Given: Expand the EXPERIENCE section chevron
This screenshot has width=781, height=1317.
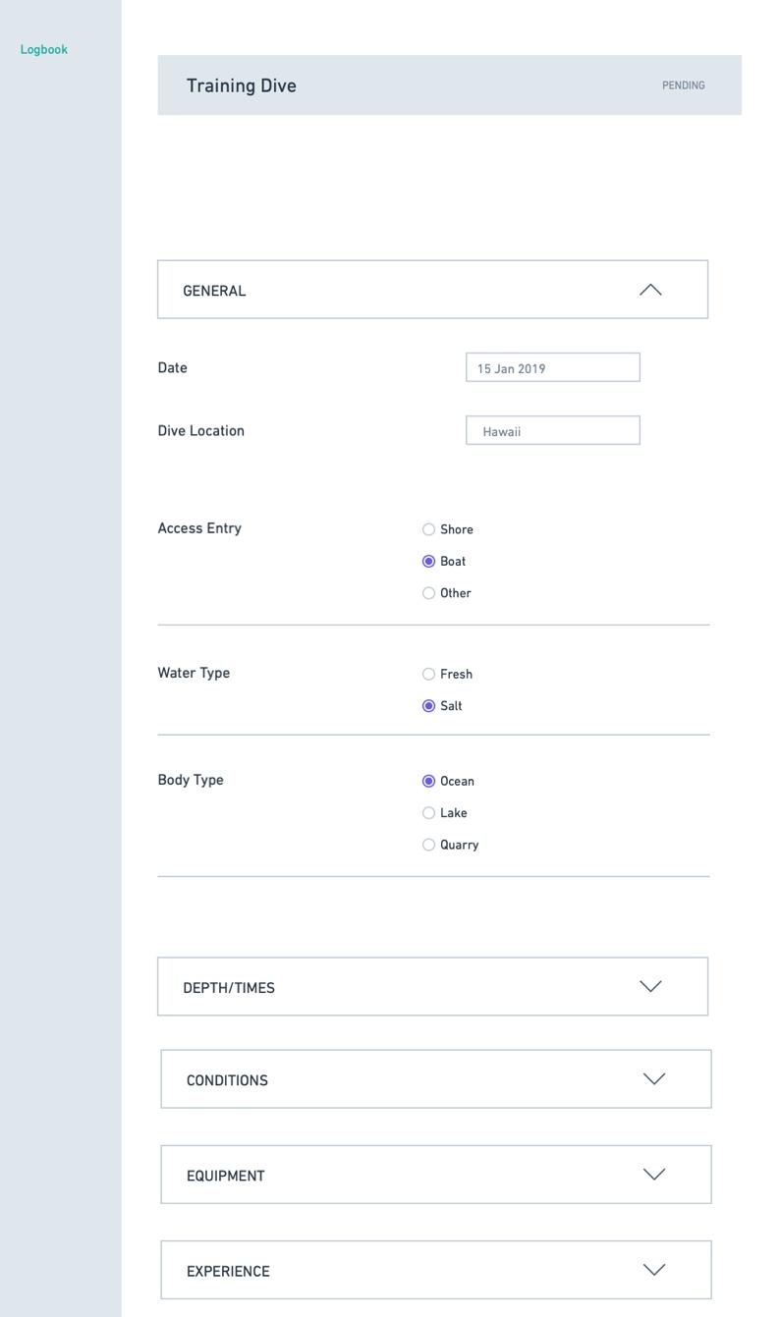Looking at the screenshot, I should [x=654, y=1269].
